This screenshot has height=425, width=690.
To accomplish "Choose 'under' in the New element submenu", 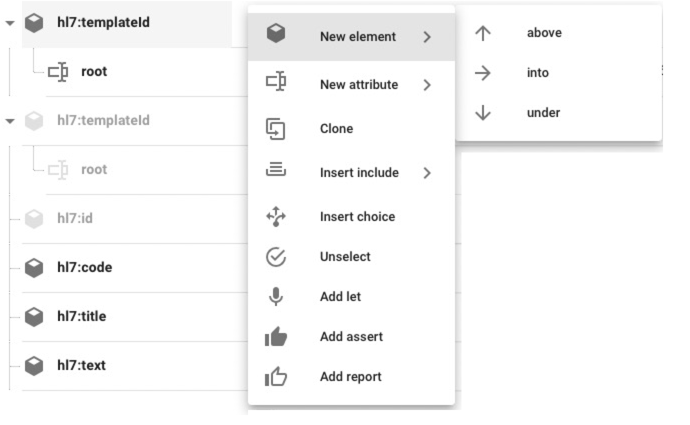I will tap(543, 113).
